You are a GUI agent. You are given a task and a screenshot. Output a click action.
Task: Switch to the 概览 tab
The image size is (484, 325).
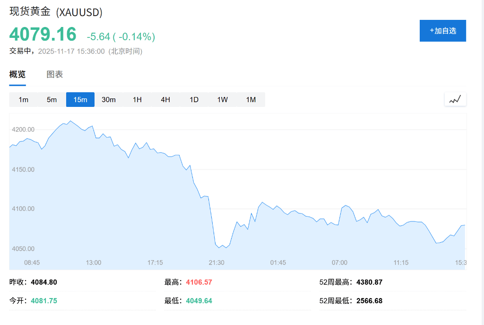tap(17, 74)
